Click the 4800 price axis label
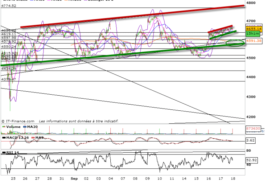 250,3
